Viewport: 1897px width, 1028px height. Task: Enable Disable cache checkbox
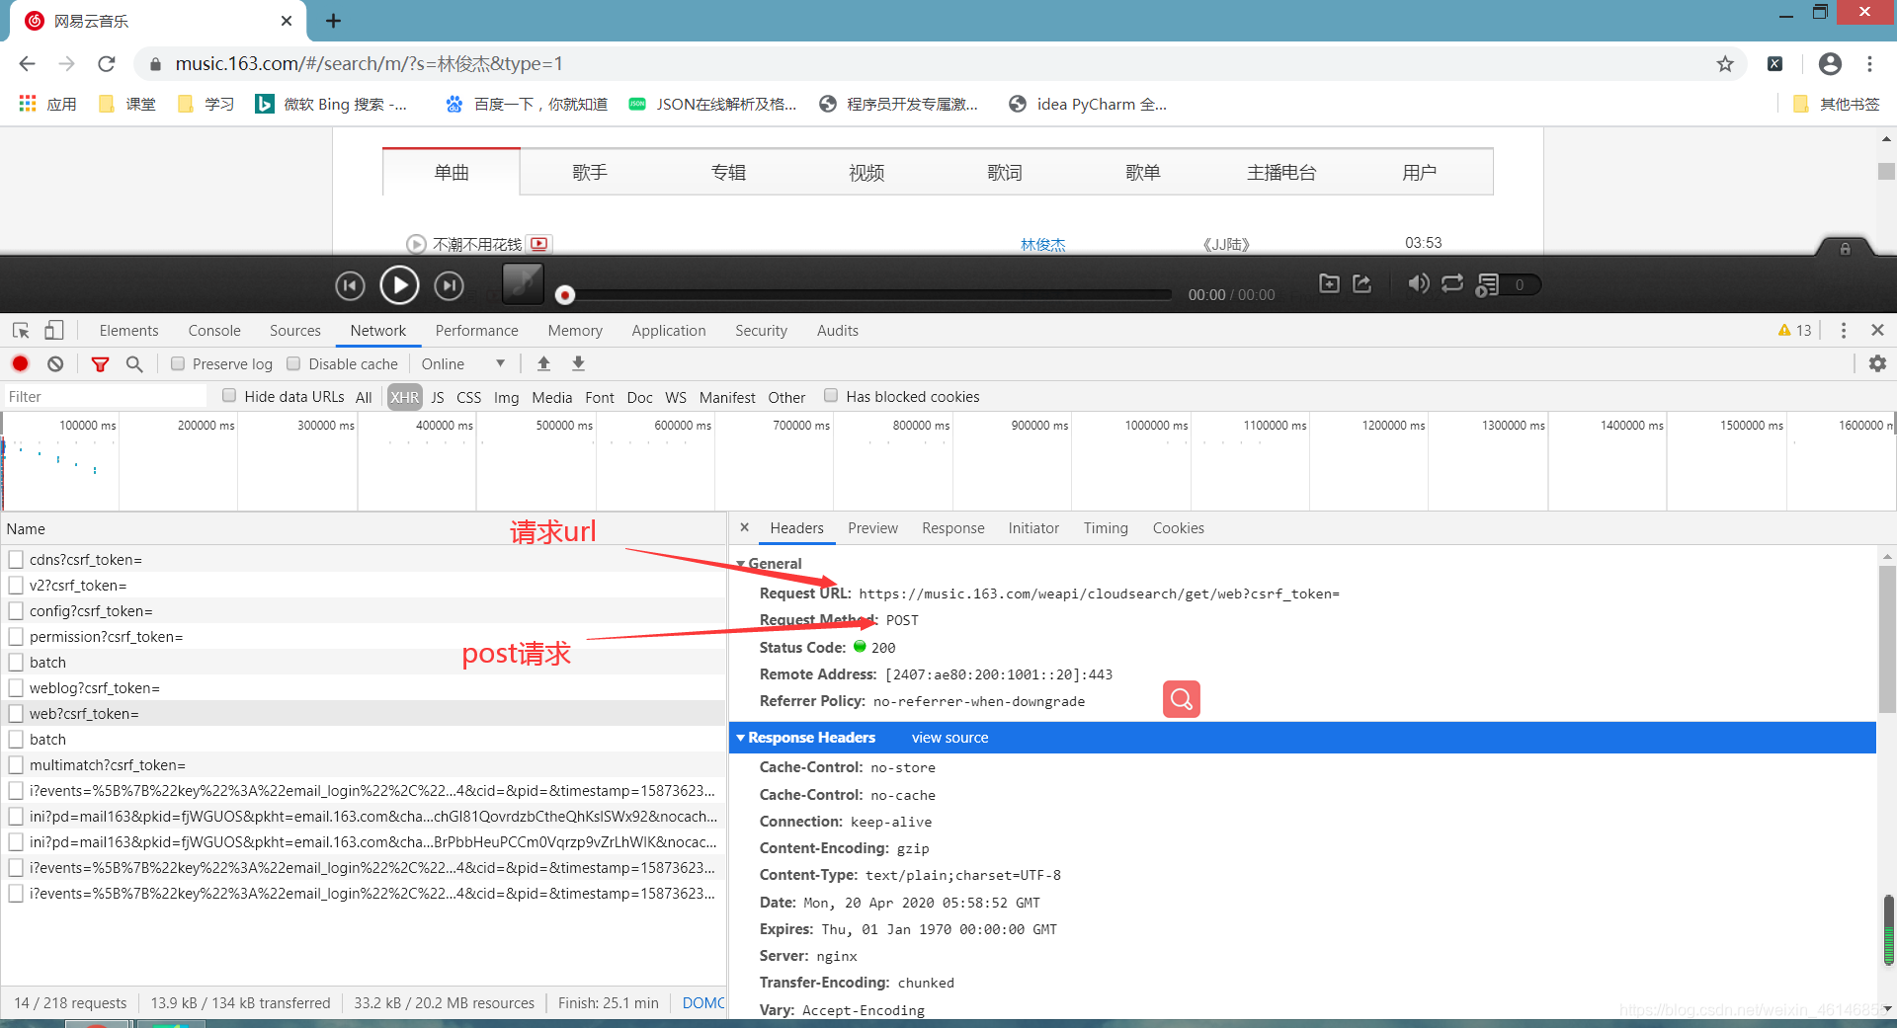293,363
